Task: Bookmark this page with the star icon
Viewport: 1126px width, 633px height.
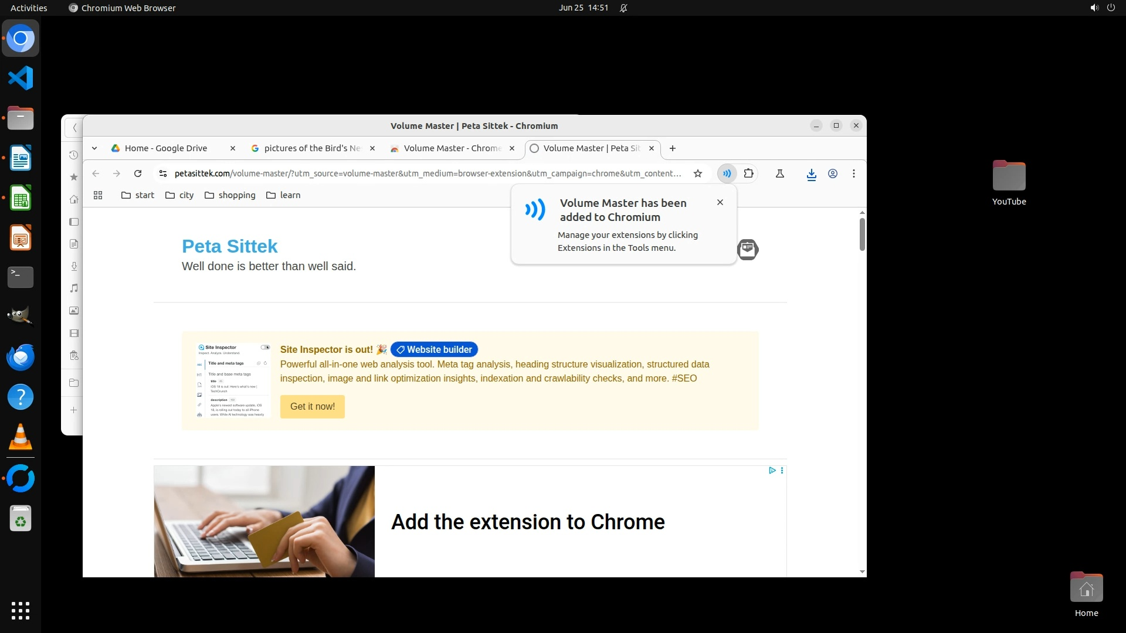Action: pyautogui.click(x=698, y=173)
